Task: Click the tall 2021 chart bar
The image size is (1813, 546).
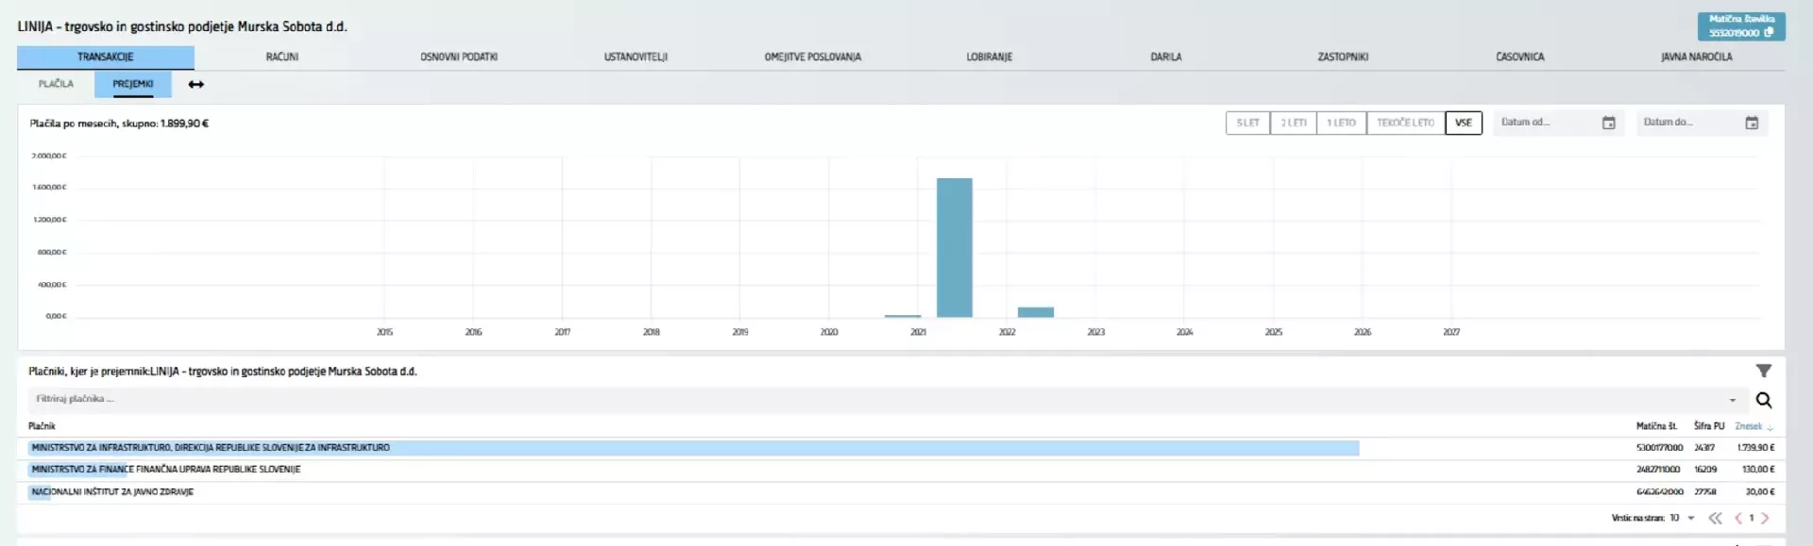Action: (x=954, y=247)
